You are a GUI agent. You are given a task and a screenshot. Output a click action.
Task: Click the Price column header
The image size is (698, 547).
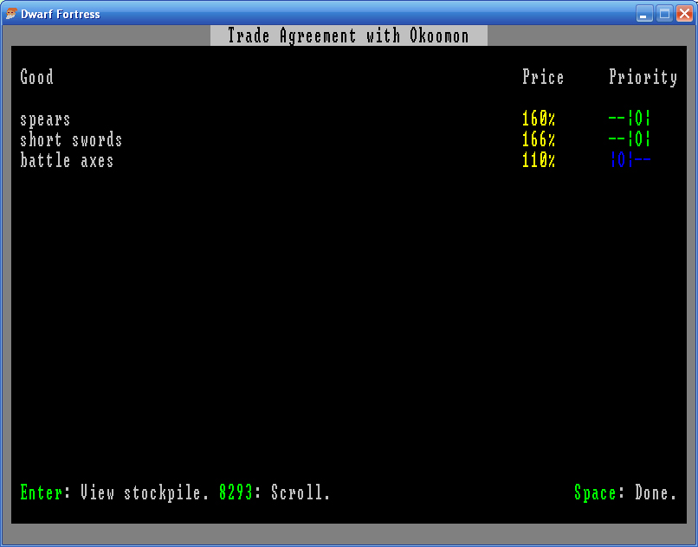543,77
